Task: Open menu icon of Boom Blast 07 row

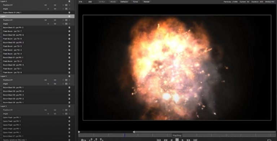Action: coord(69,136)
